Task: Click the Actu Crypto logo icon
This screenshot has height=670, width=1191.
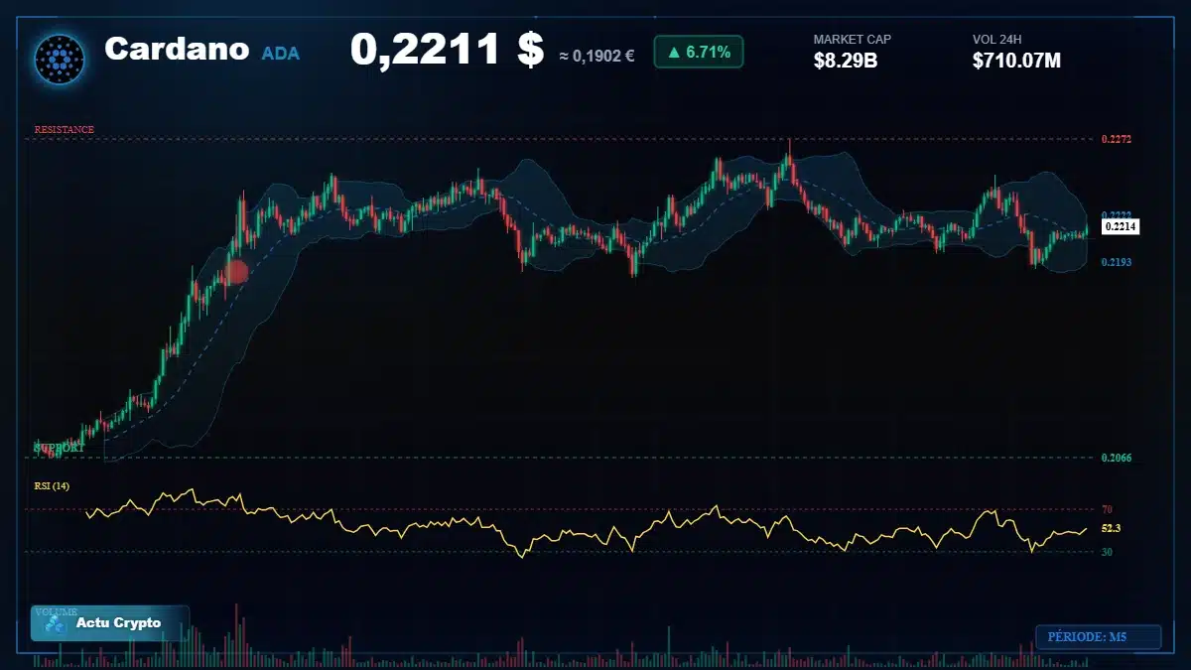Action: [x=55, y=624]
